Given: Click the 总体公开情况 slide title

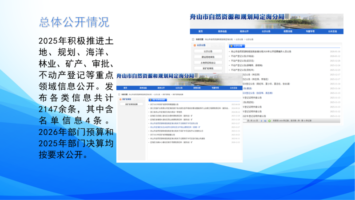Looking at the screenshot, I should click(x=74, y=22).
